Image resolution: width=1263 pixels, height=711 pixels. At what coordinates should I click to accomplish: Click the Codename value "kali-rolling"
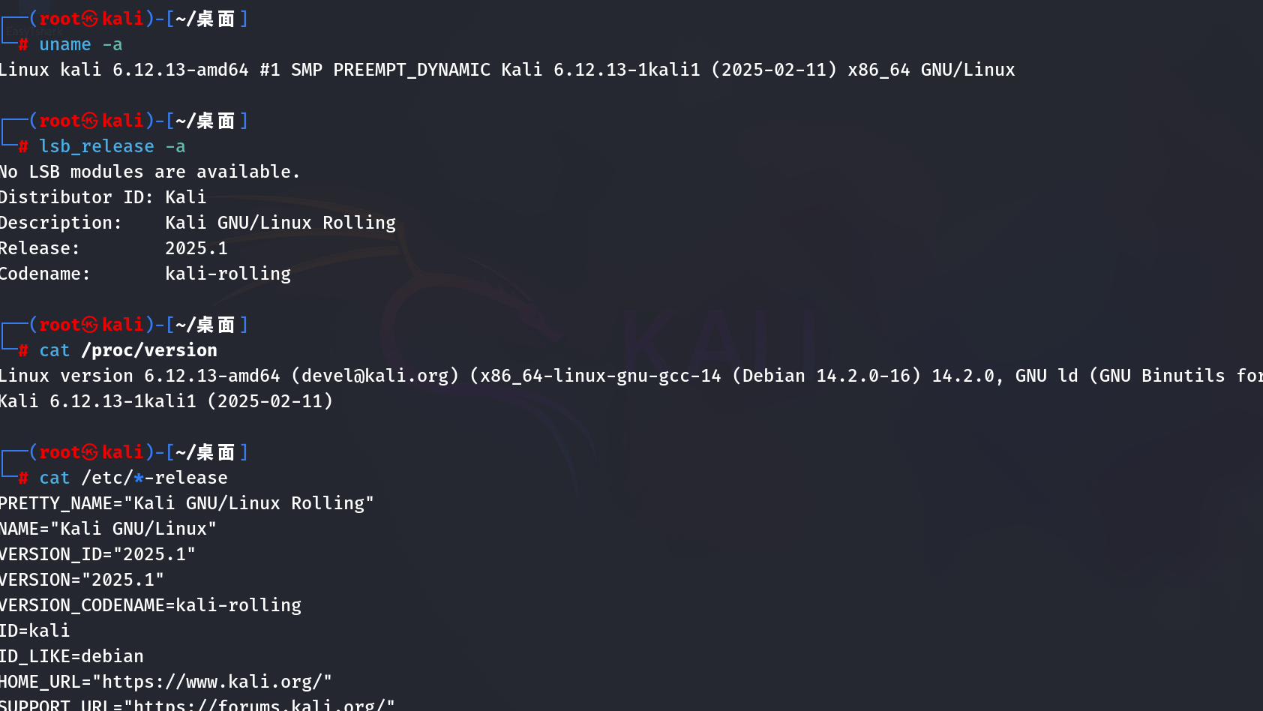(x=228, y=274)
